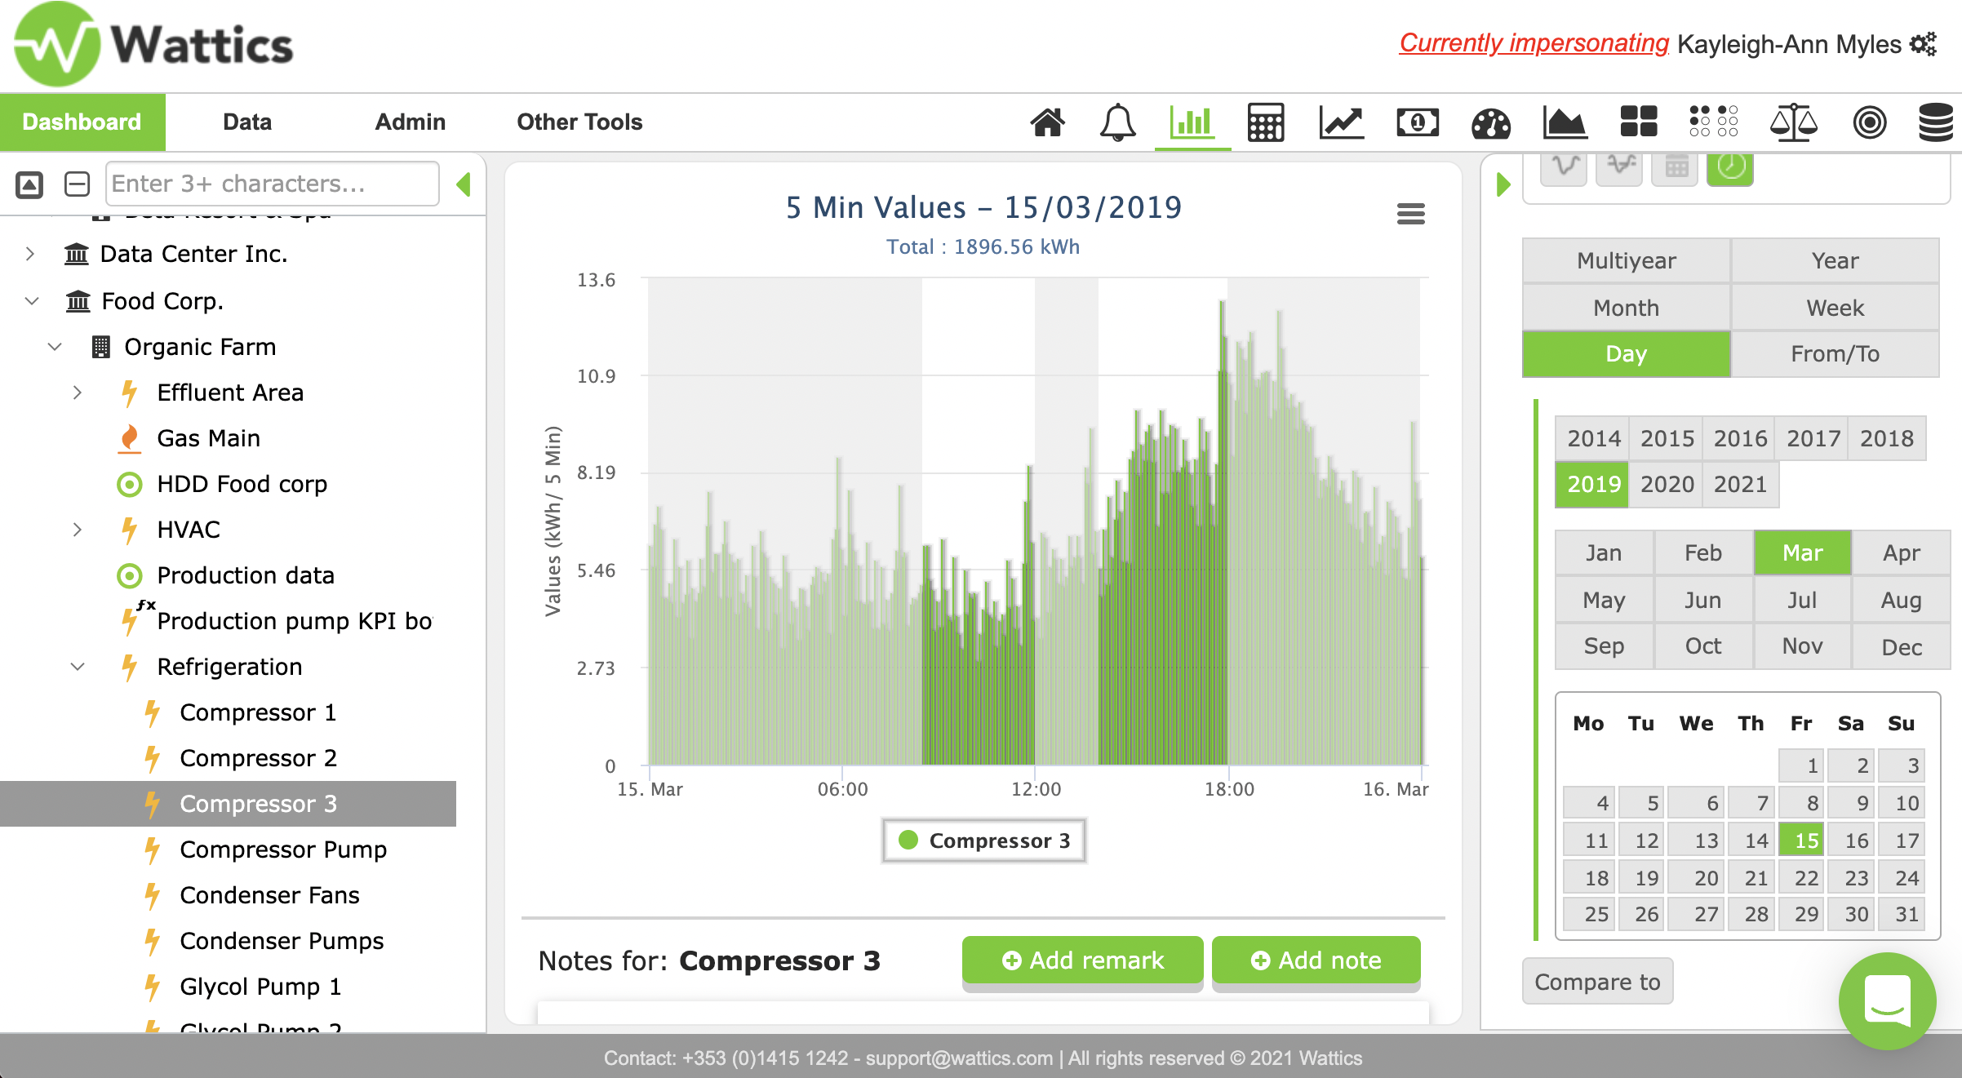The width and height of the screenshot is (1962, 1078).
Task: Click the balance scales icon
Action: pyautogui.click(x=1793, y=123)
